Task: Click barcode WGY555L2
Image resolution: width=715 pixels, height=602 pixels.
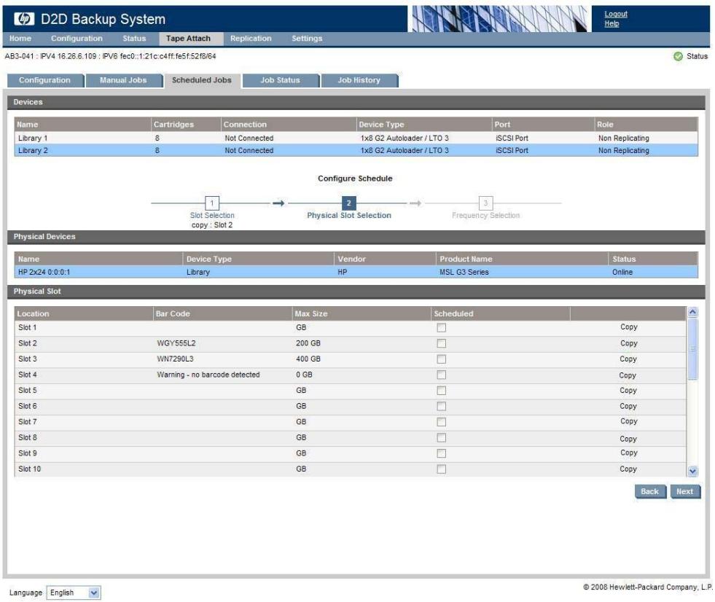Action: [176, 343]
